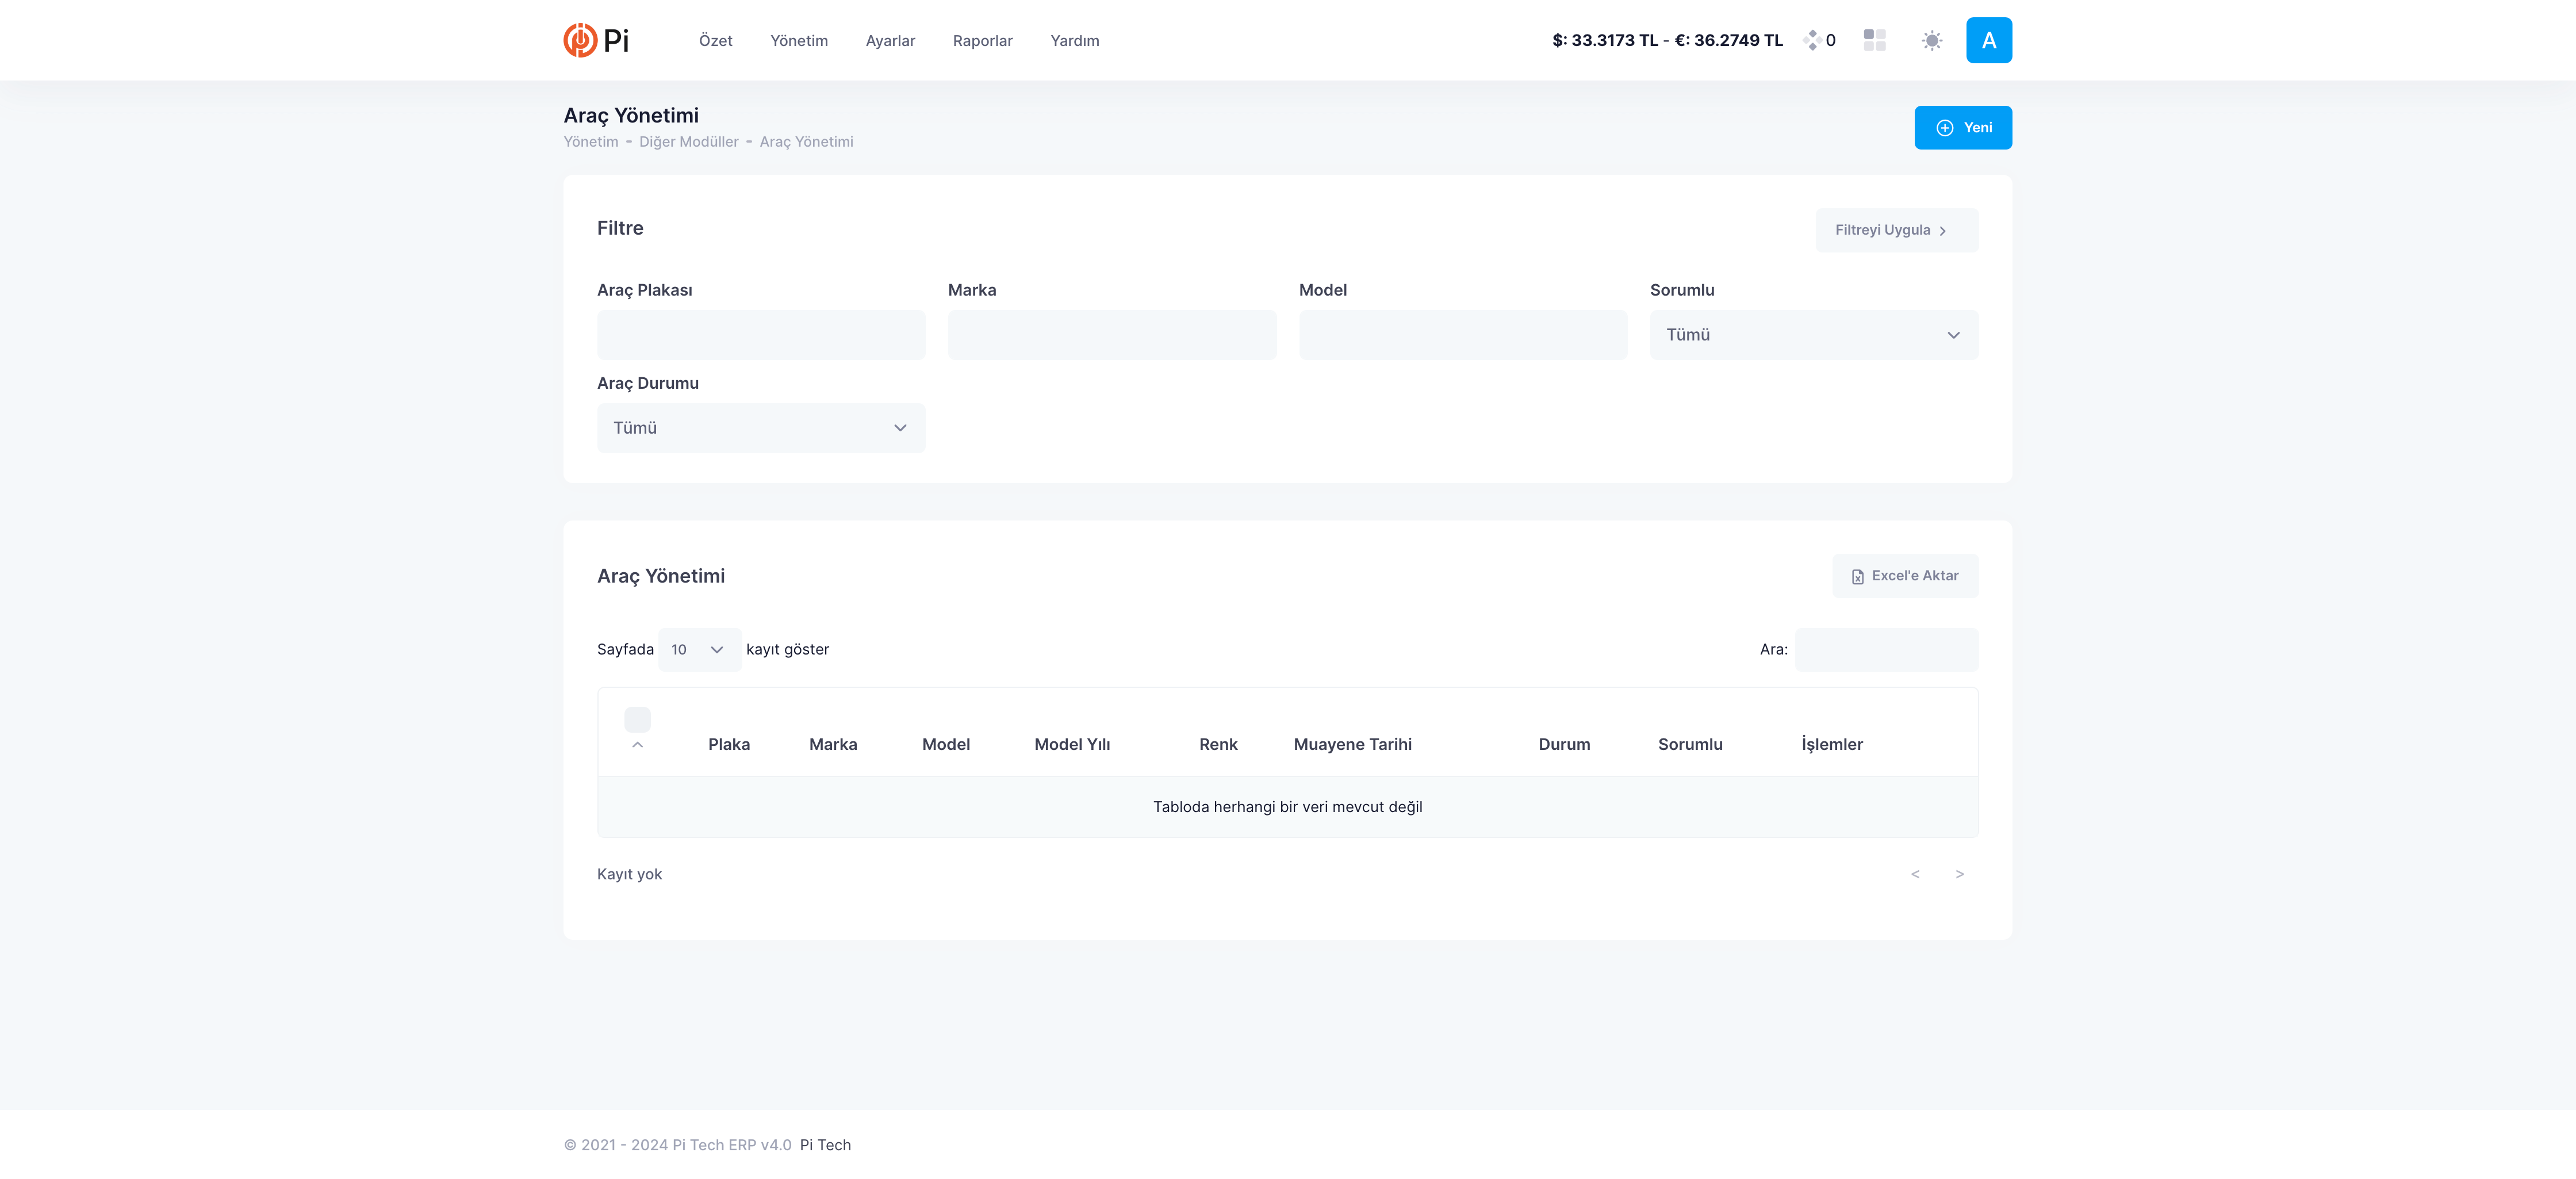Expand the Sorumlu dropdown filter
2576x1179 pixels.
pyautogui.click(x=1813, y=335)
